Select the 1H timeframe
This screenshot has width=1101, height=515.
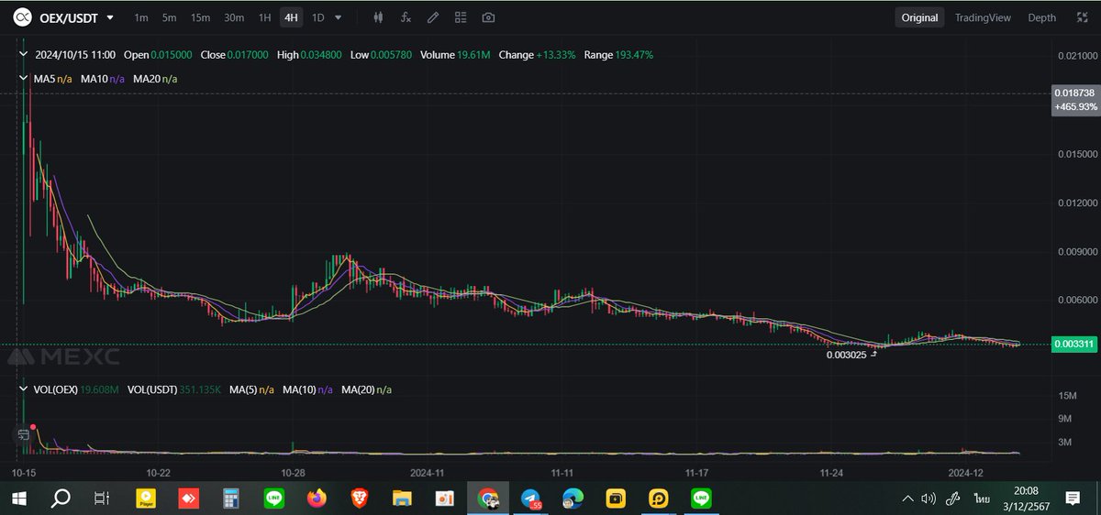click(264, 17)
